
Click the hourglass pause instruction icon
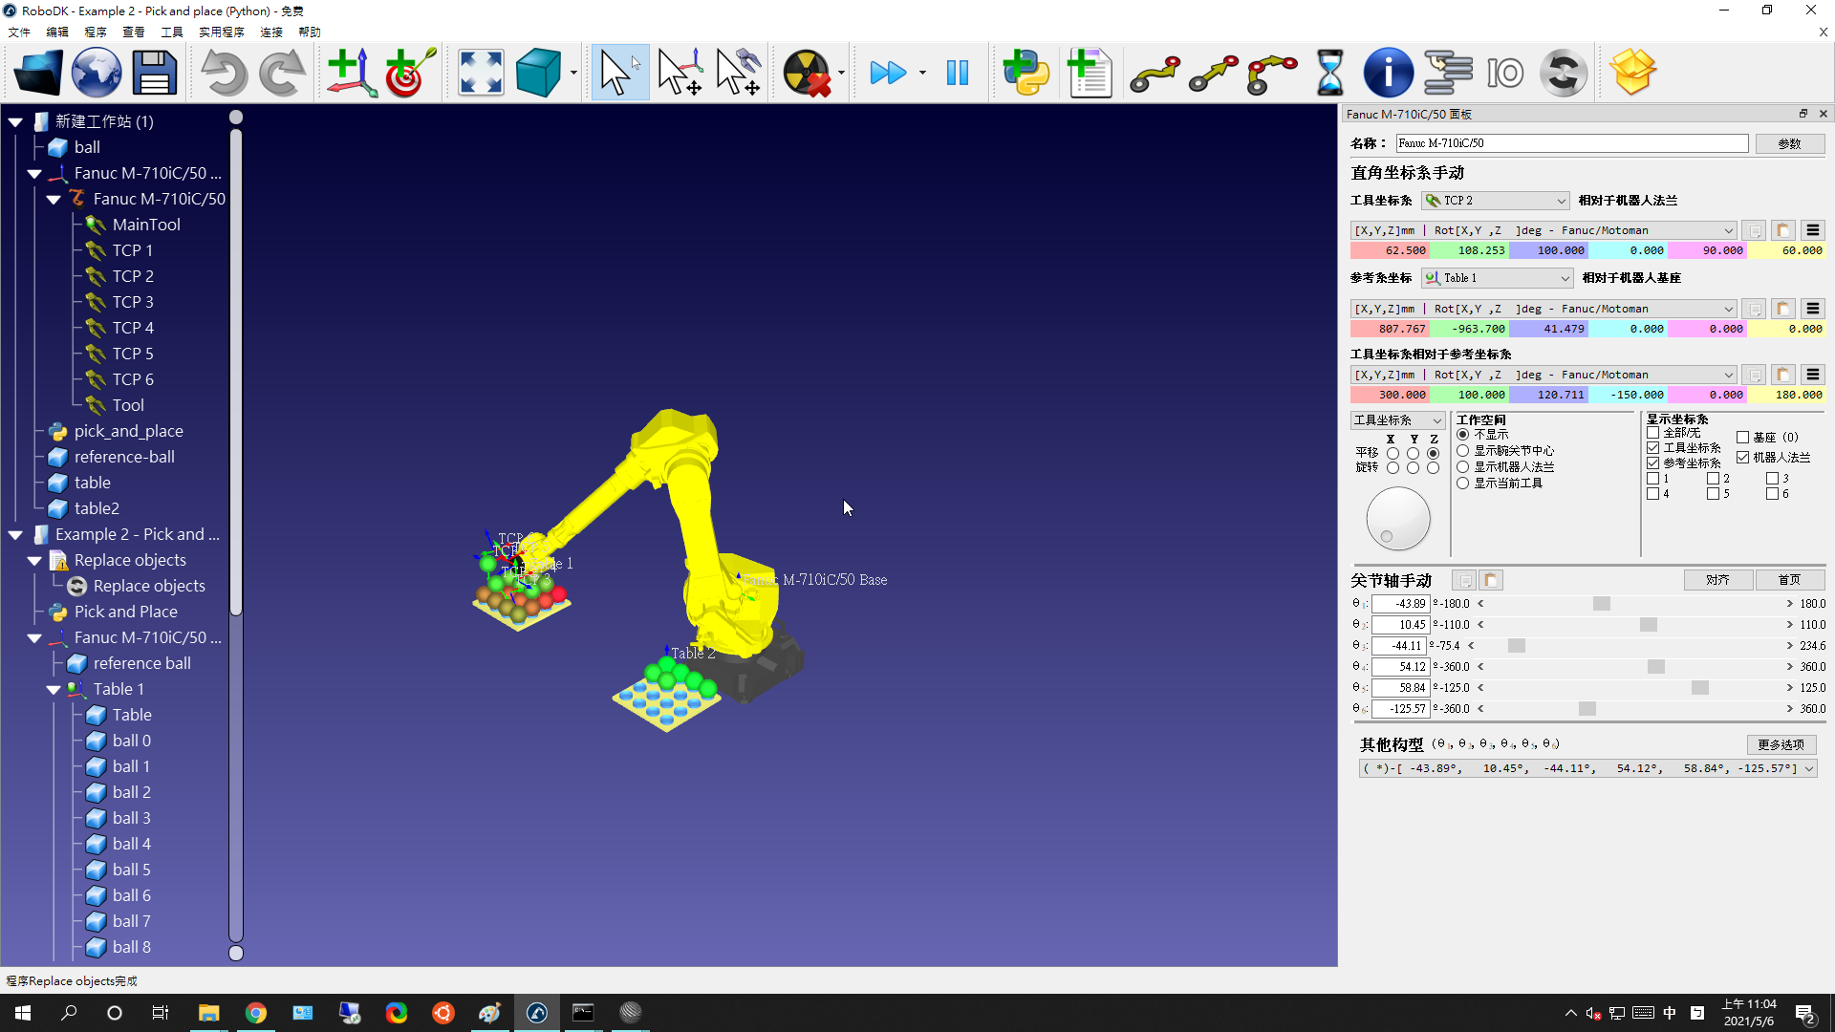(1329, 74)
